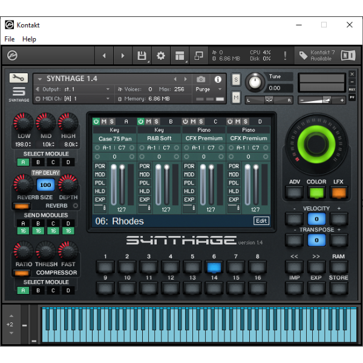Toggle AUX sends button
Screen dimensions: 363x363
coord(352,90)
